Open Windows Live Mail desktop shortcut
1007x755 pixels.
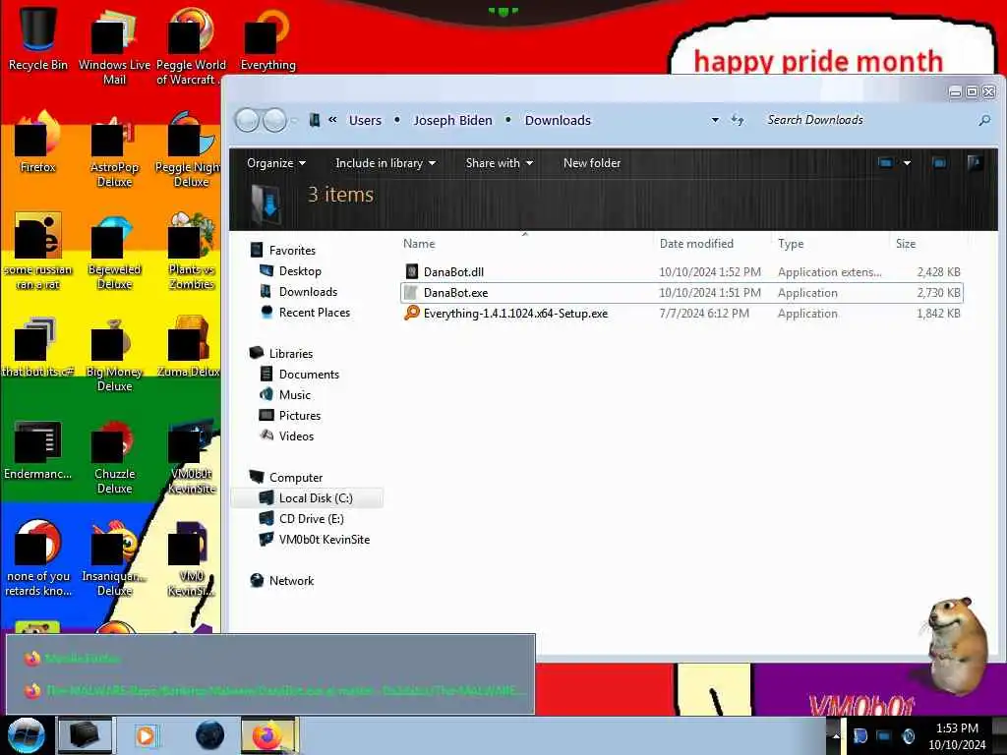click(x=114, y=45)
